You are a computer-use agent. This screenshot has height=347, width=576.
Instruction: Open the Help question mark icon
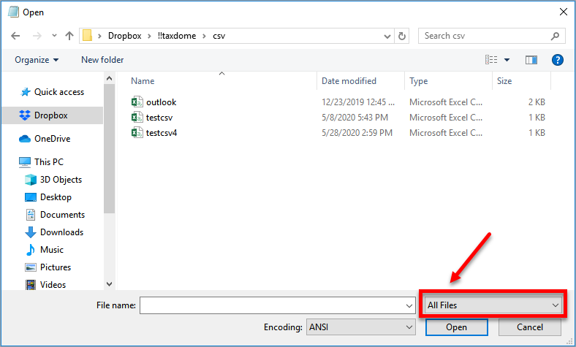(x=557, y=60)
